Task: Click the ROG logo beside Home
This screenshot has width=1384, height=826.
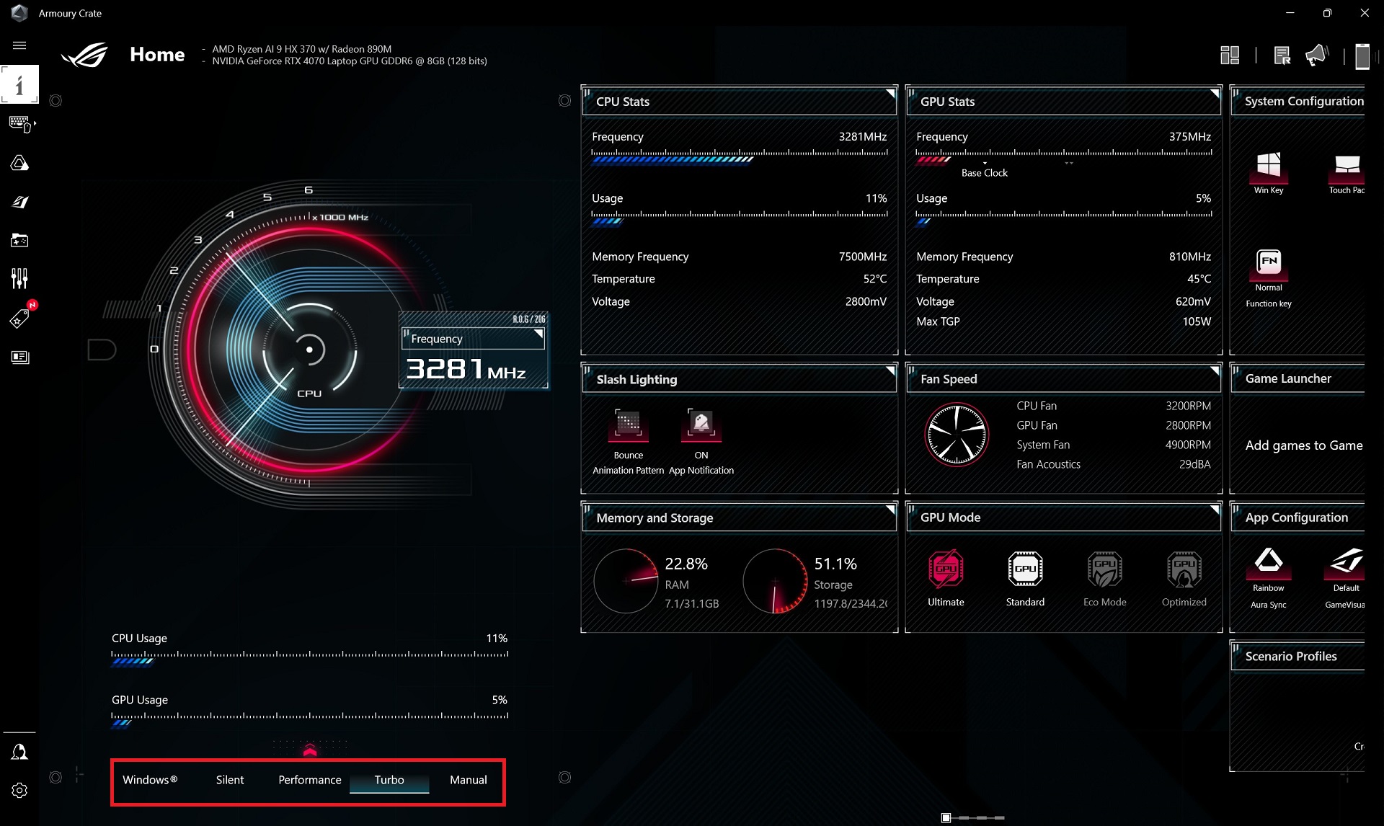Action: click(x=84, y=55)
